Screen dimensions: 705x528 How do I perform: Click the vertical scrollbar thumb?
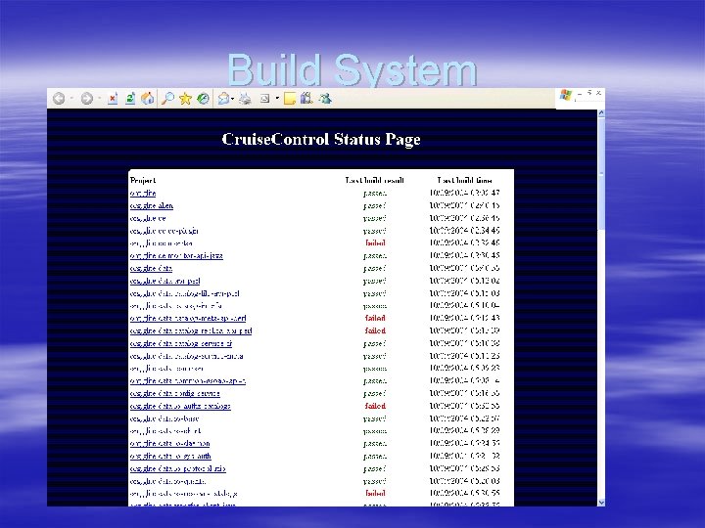[x=601, y=174]
